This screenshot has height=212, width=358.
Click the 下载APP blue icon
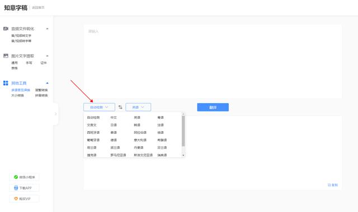16,188
